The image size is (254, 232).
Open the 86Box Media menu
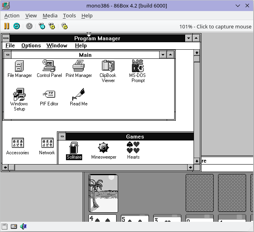coord(50,16)
